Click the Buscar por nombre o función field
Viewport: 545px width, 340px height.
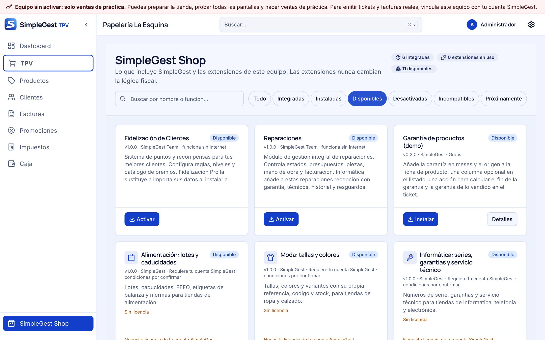(x=179, y=99)
